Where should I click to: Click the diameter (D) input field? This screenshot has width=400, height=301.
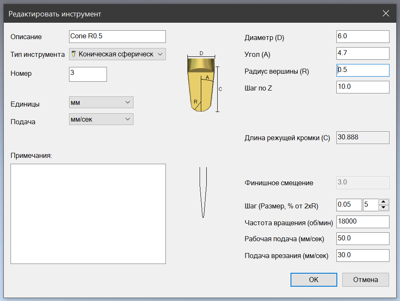pos(363,37)
